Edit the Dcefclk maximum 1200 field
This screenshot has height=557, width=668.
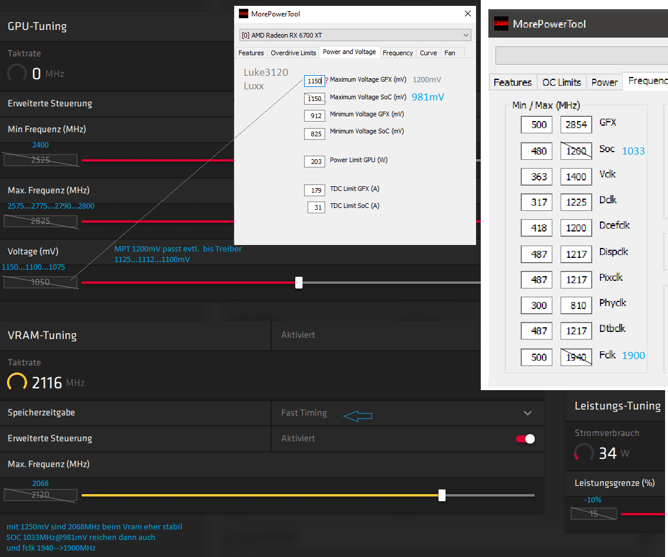(x=576, y=228)
